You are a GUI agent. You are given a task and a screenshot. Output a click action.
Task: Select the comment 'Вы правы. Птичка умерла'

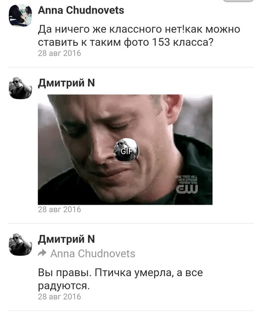click(x=104, y=273)
